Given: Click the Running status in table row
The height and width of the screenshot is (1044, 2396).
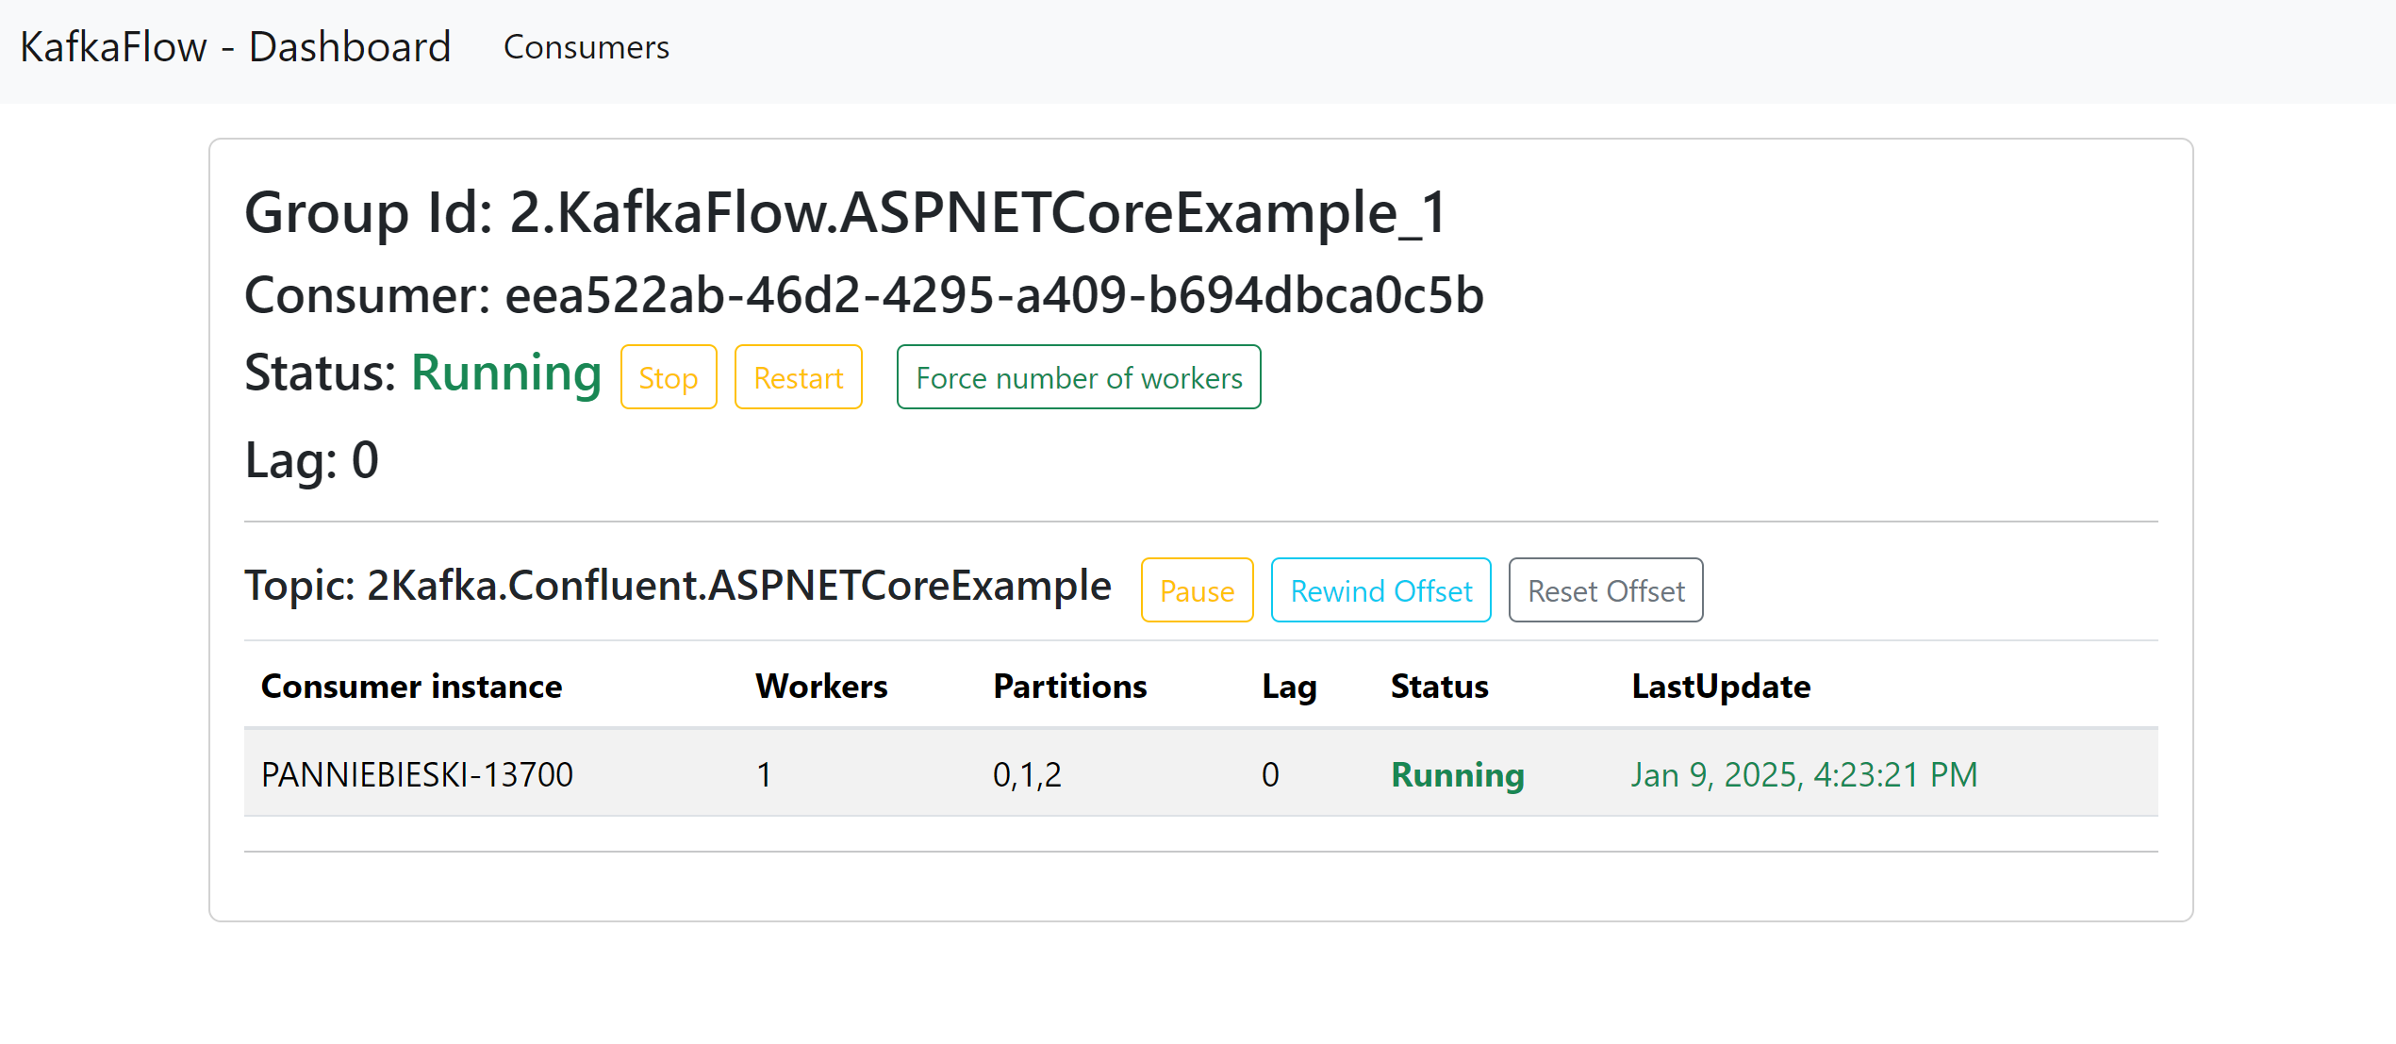Looking at the screenshot, I should coord(1458,774).
